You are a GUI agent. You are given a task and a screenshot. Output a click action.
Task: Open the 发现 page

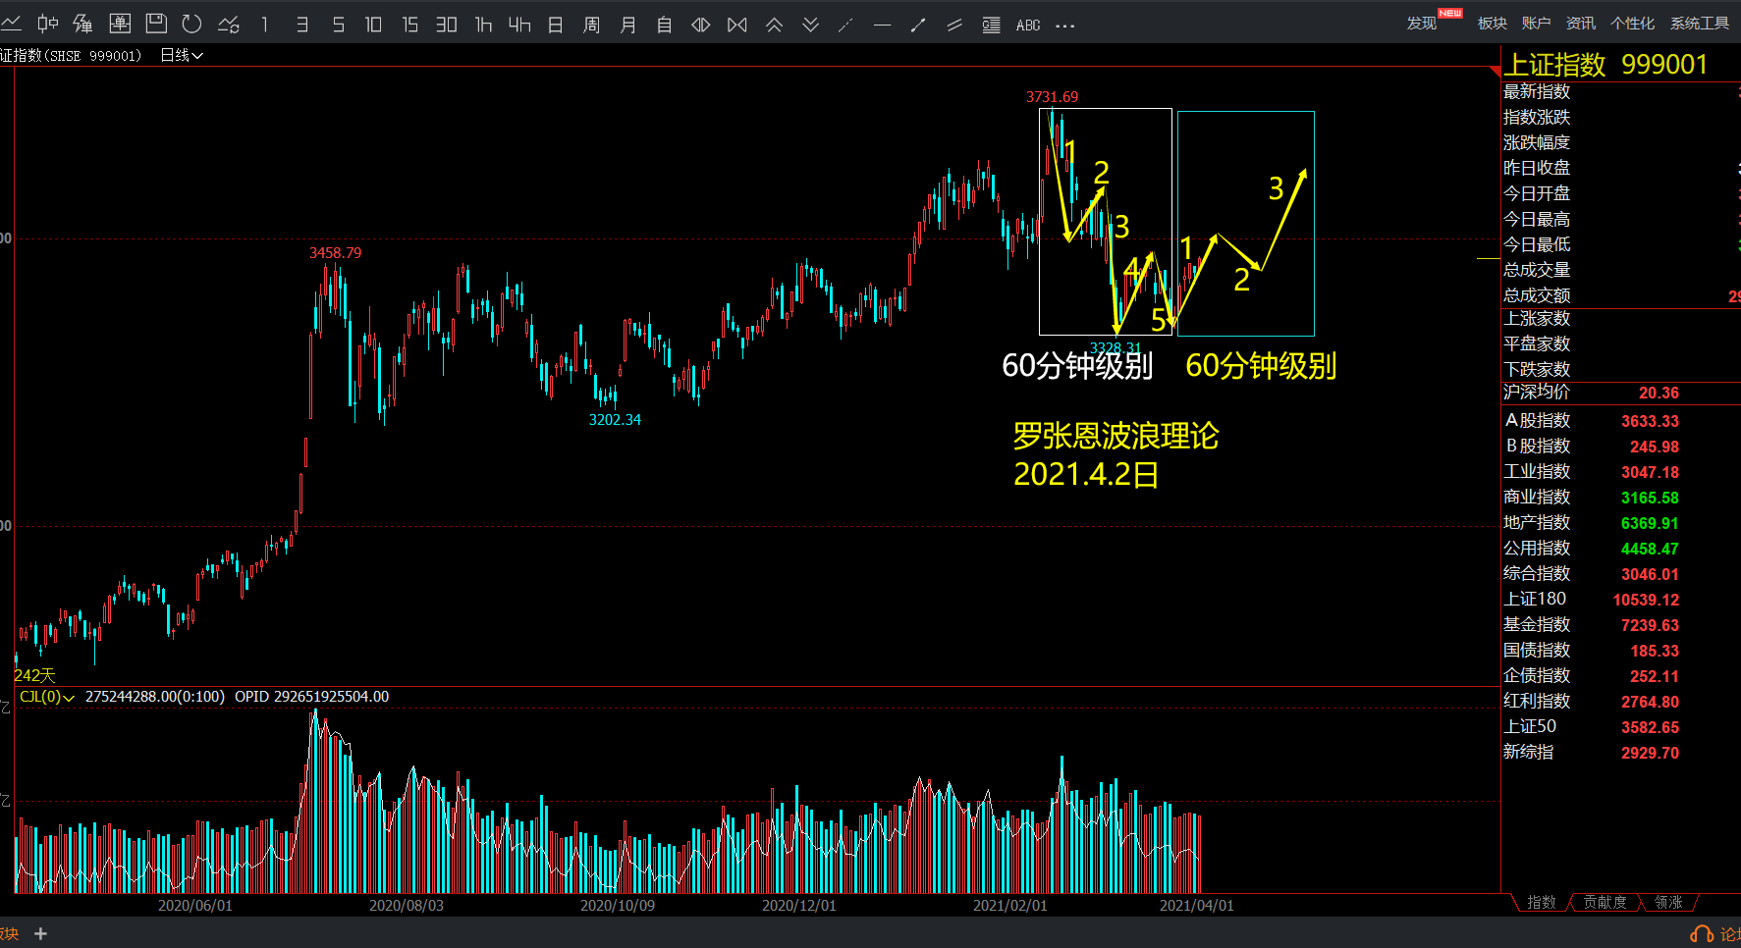coord(1421,24)
